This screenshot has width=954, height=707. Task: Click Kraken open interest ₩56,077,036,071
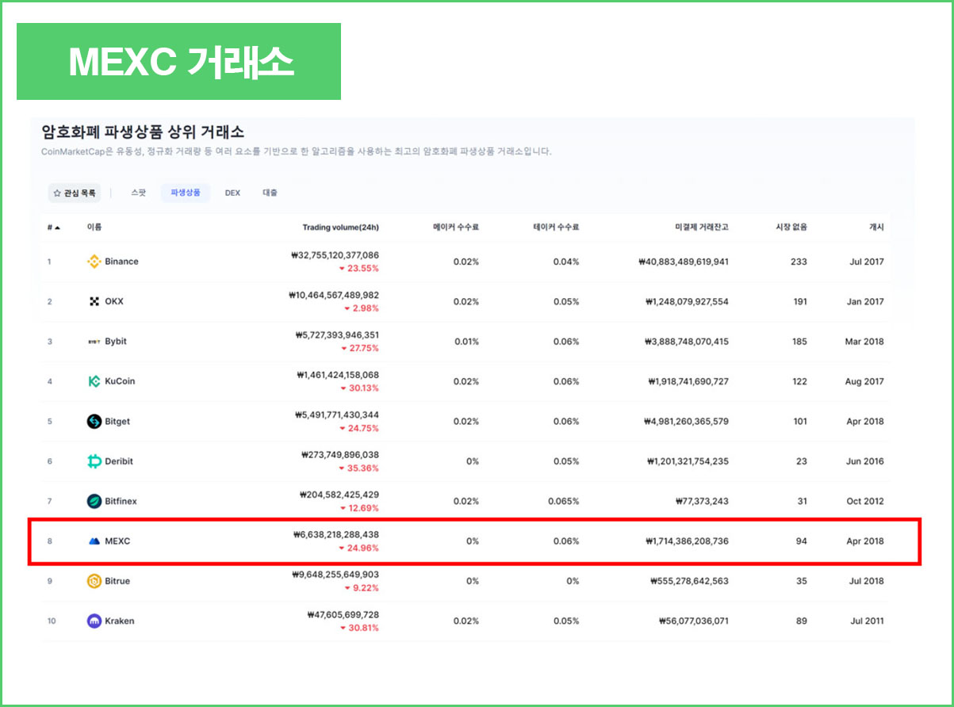[694, 621]
